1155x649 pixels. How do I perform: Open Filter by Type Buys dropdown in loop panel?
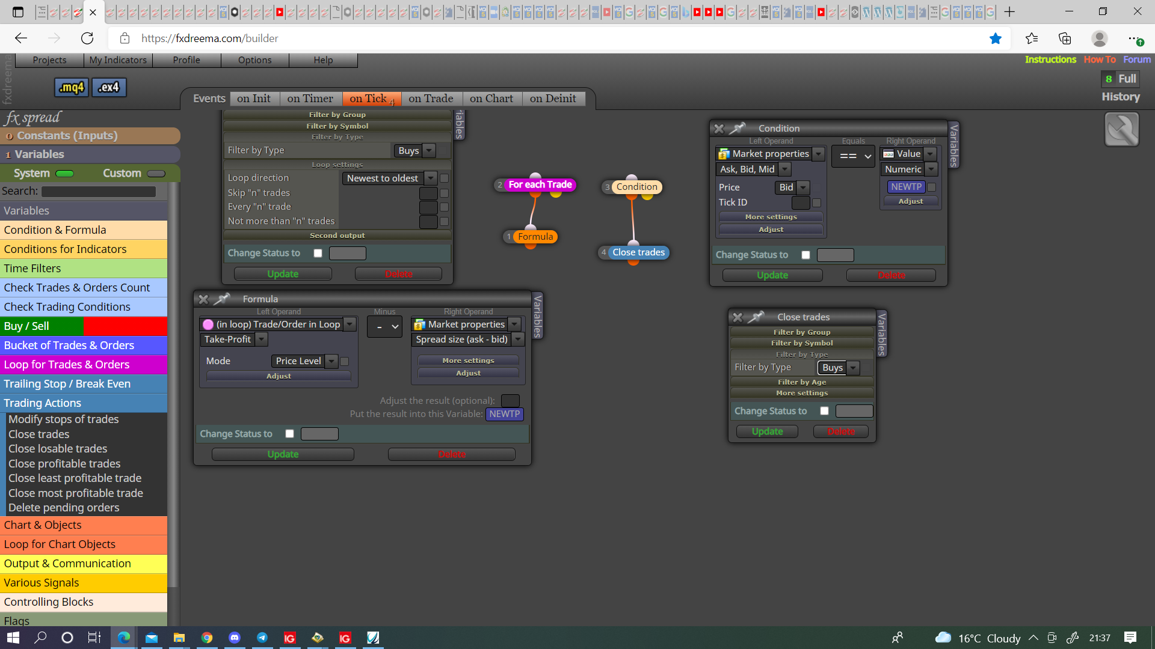coord(414,151)
